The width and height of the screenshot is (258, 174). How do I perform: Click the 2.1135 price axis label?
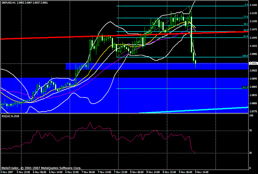(253, 13)
